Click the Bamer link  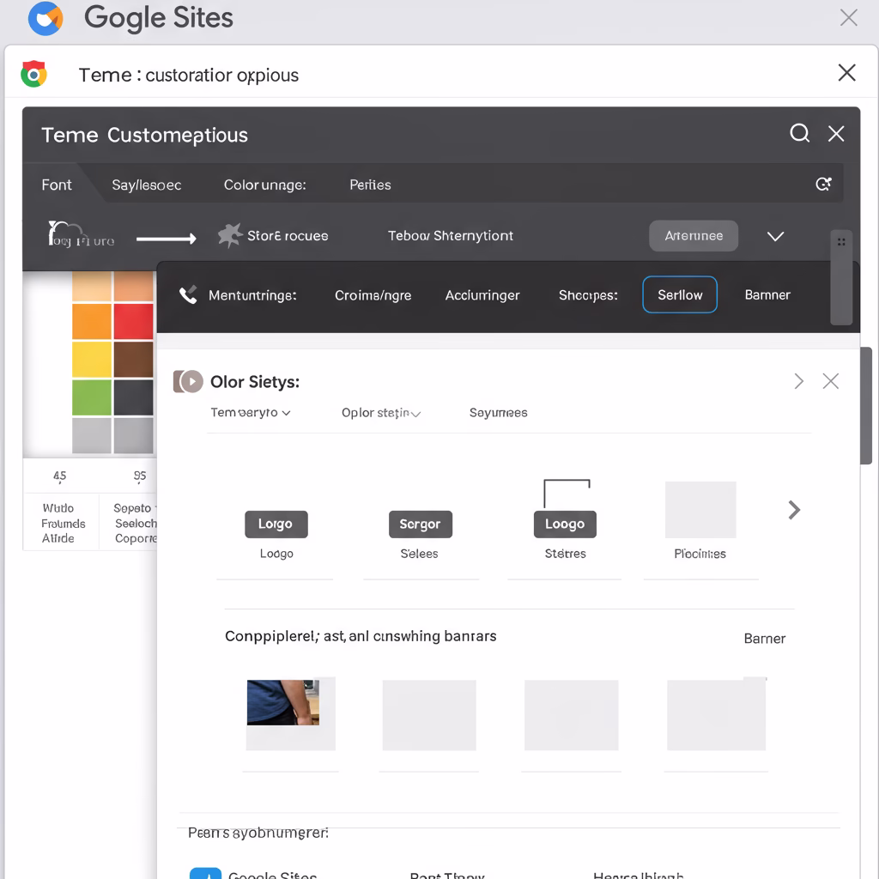[764, 639]
